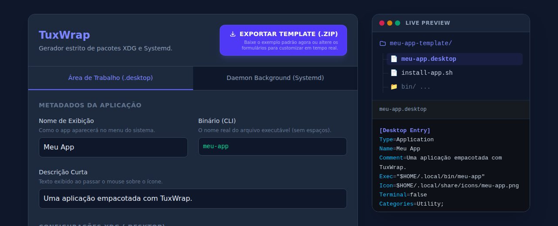Expand the bin/ ... folder entry
This screenshot has width=558, height=226.
tap(415, 87)
